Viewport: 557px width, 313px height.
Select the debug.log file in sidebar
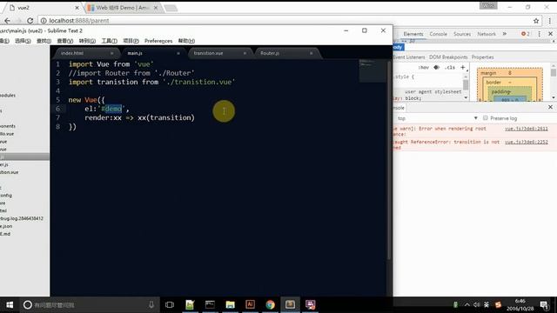(22, 218)
